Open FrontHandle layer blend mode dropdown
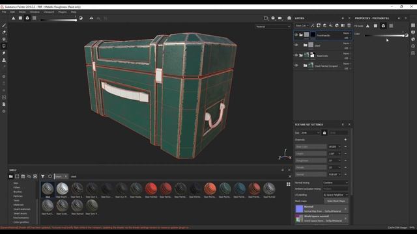 pyautogui.click(x=347, y=33)
